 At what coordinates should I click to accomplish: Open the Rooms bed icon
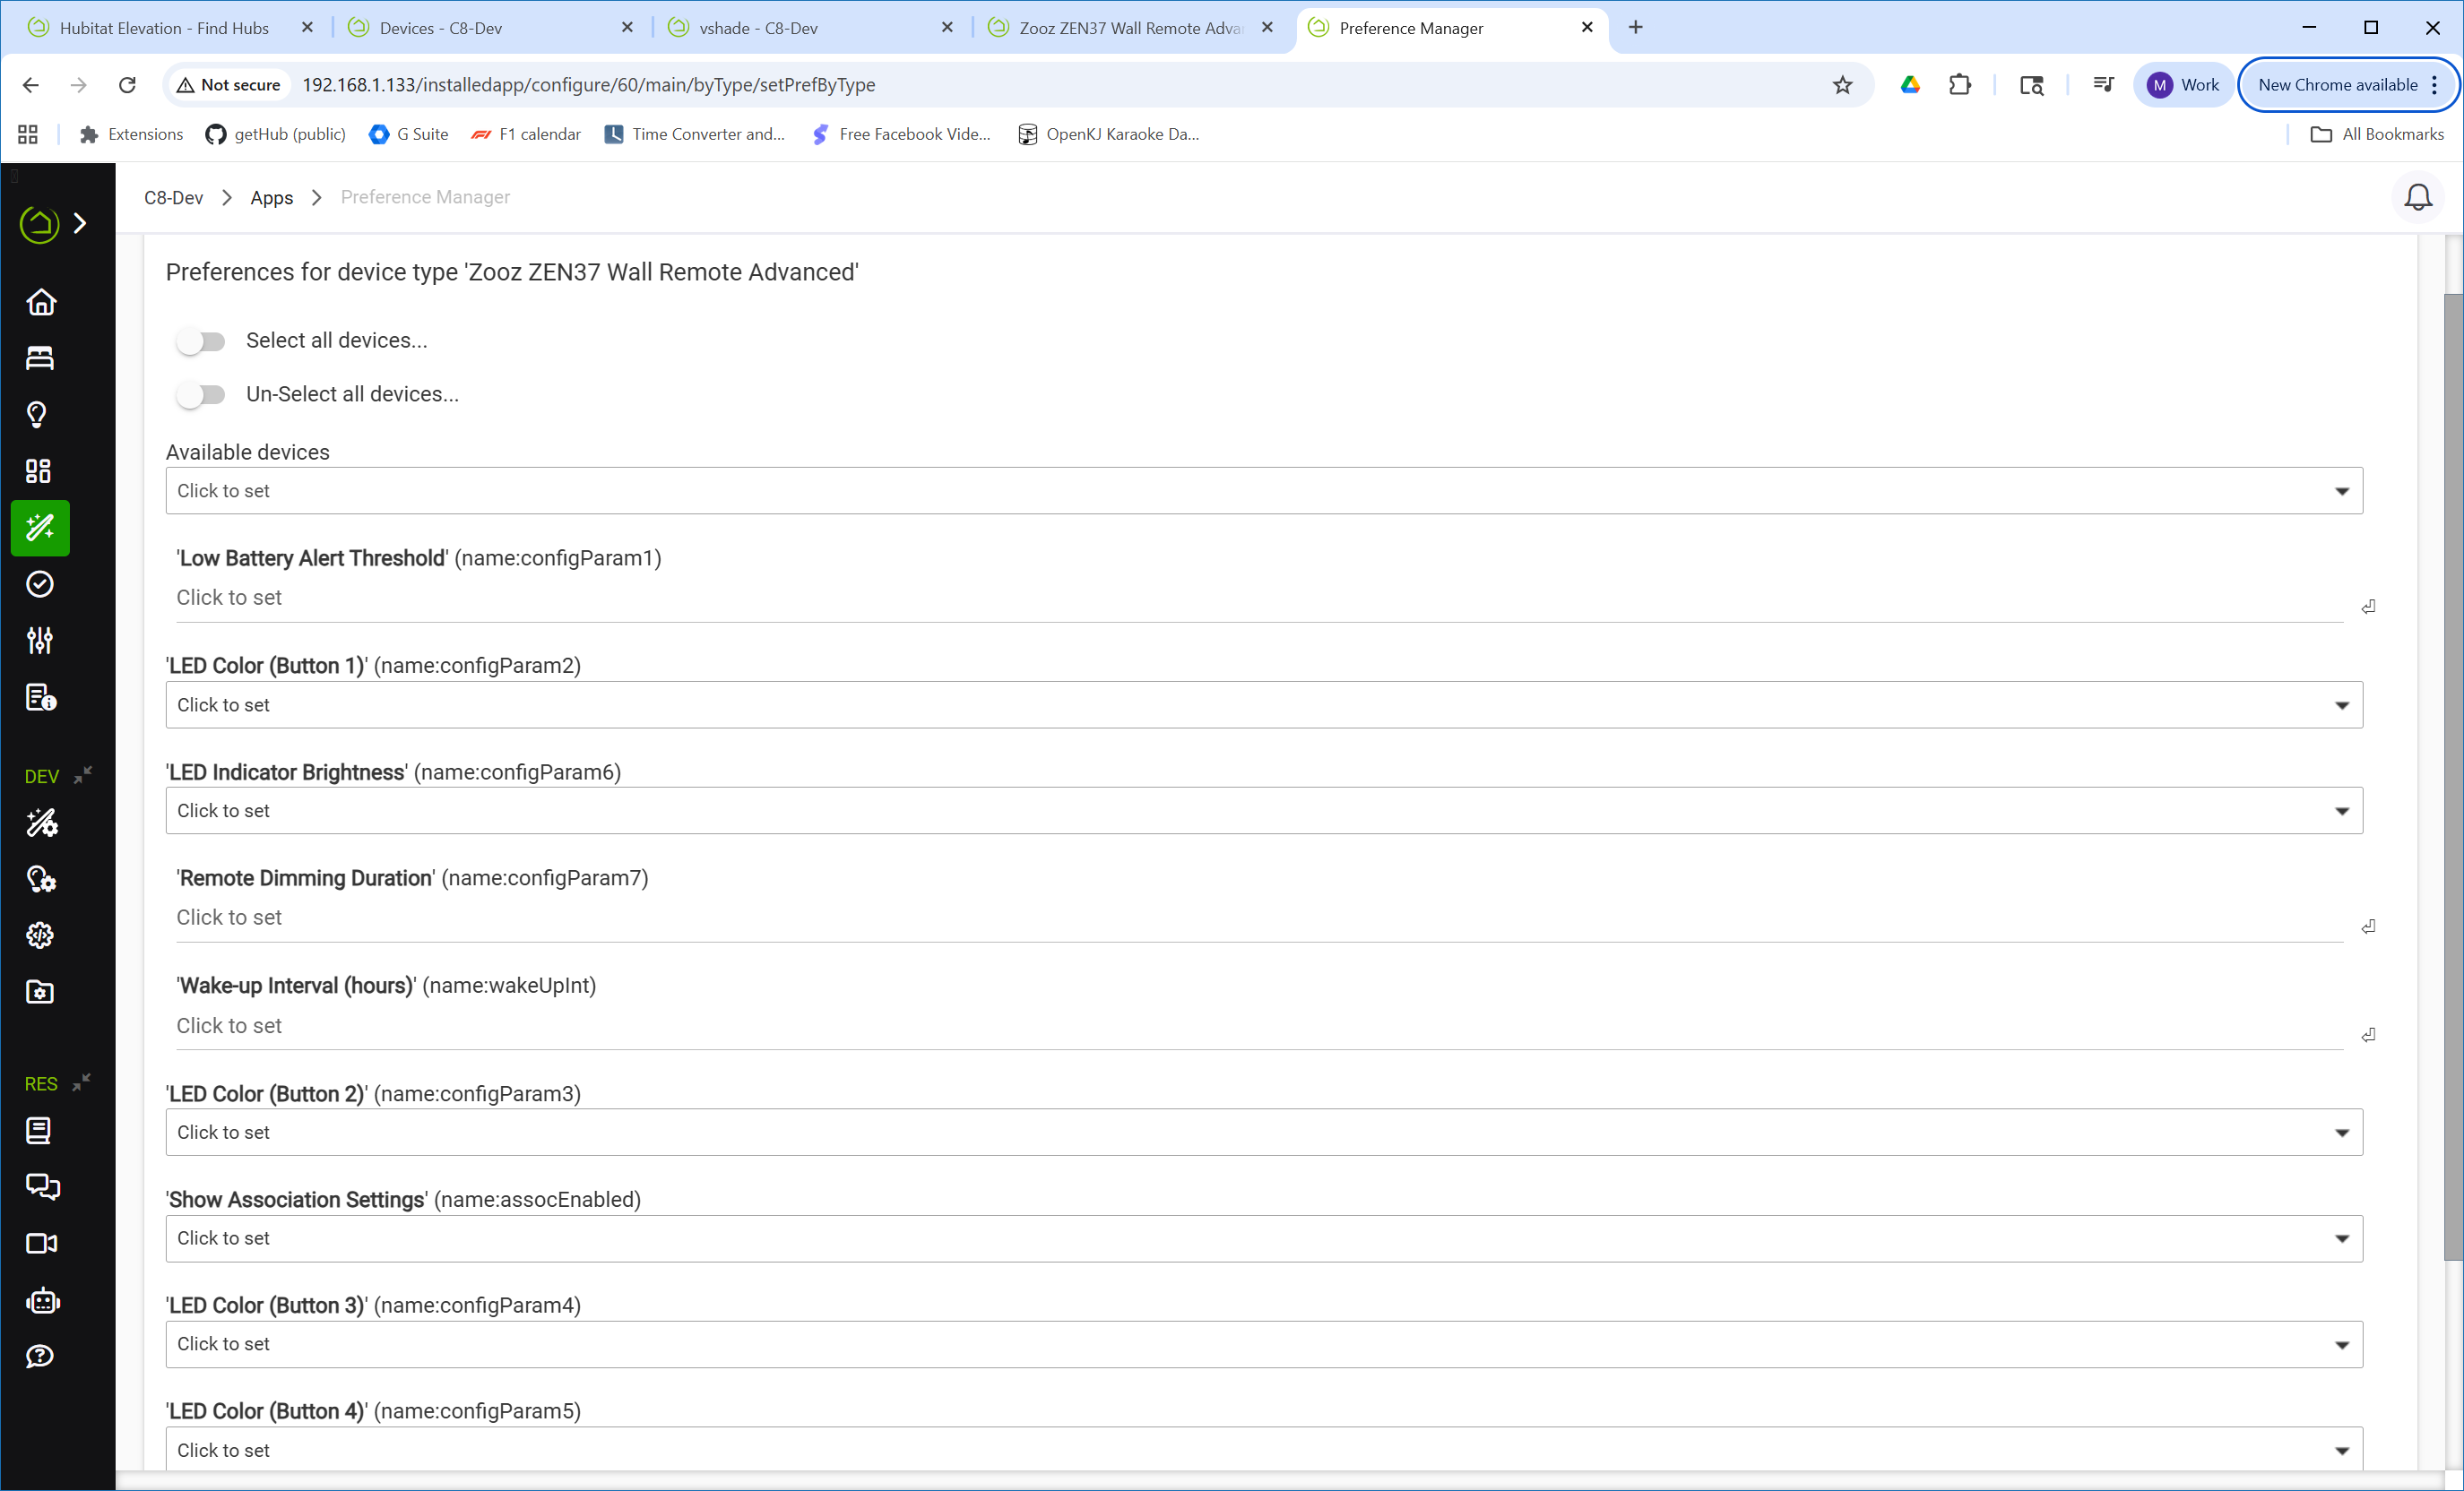pos(40,358)
